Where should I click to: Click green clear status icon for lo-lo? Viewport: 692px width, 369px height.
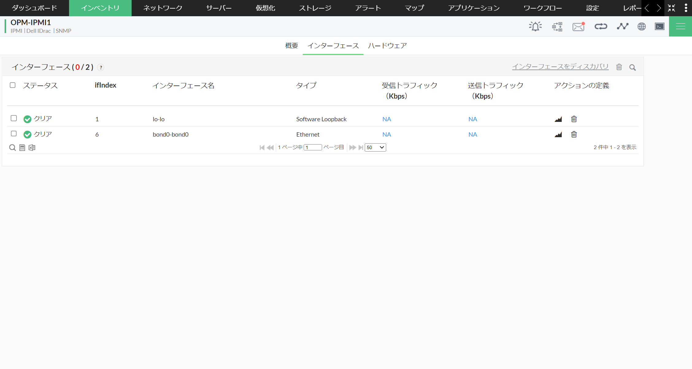point(27,119)
